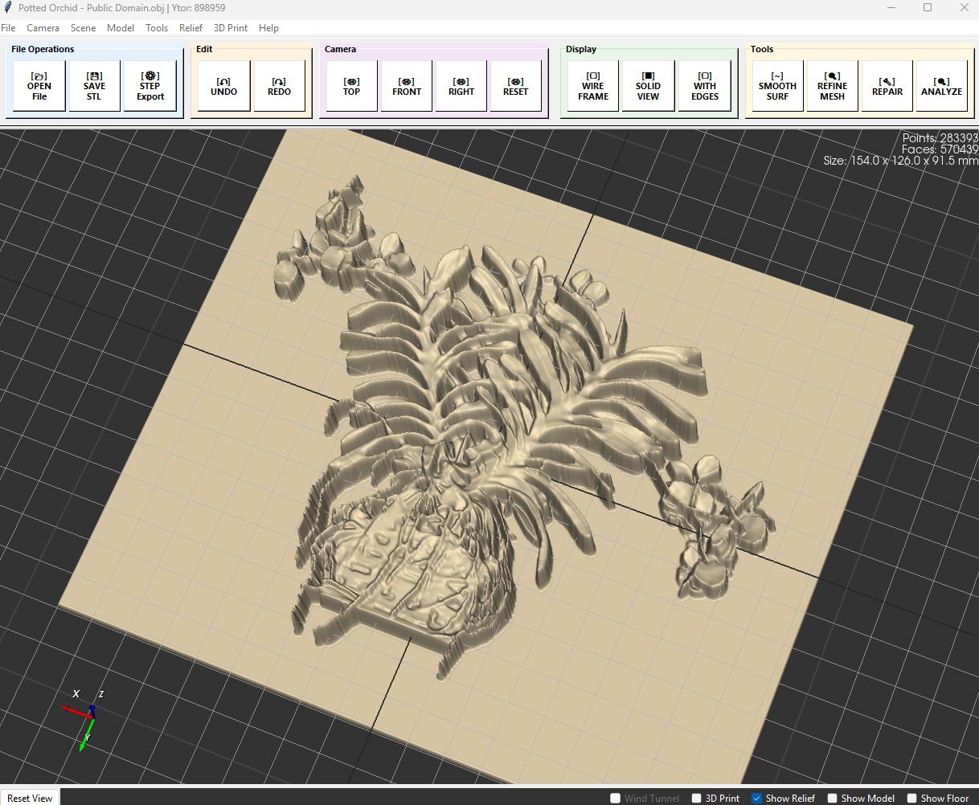Toggle the Show Floor checkbox
Viewport: 979px width, 805px height.
click(x=911, y=798)
